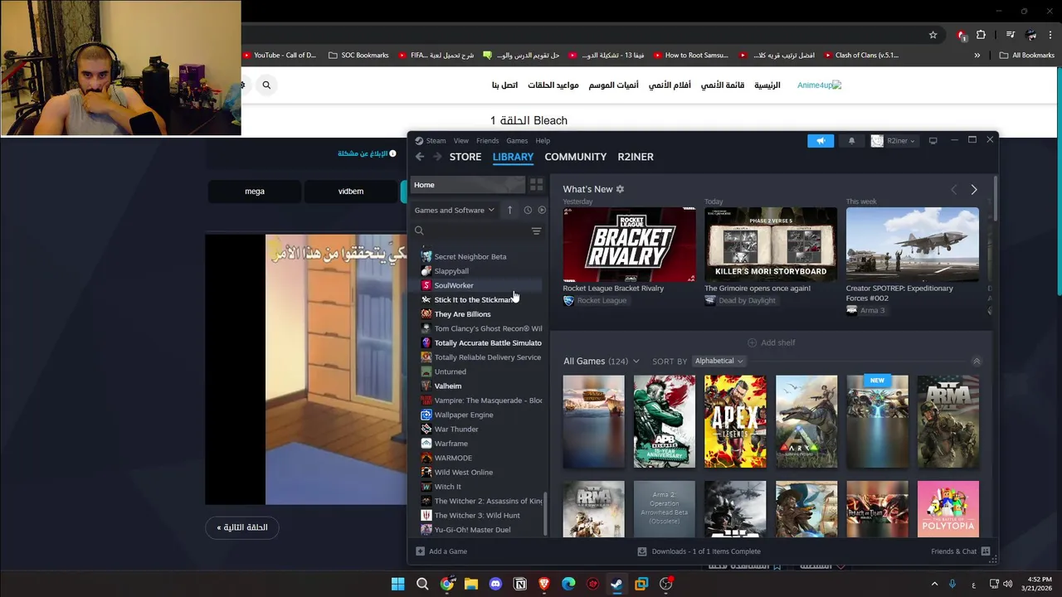This screenshot has width=1062, height=597.
Task: Click the Add shelf button
Action: point(772,342)
